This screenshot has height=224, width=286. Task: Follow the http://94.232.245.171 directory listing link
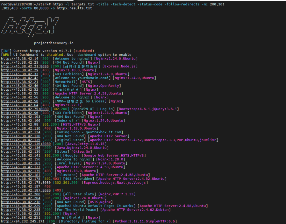[23, 221]
